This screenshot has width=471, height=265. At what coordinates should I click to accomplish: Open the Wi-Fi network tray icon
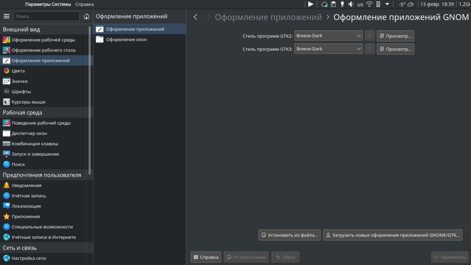pyautogui.click(x=369, y=4)
